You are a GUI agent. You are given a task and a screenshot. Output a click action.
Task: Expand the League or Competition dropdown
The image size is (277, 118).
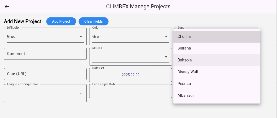45,93
